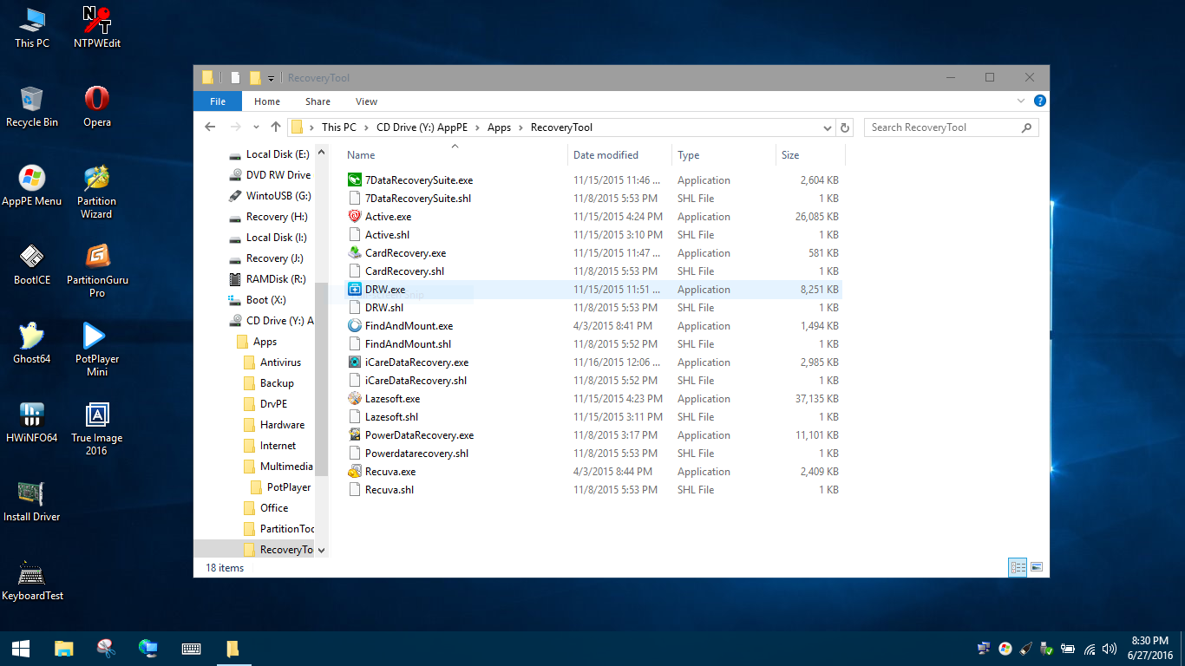Select the HWiNFO64 desktop icon
The height and width of the screenshot is (666, 1185).
point(32,422)
